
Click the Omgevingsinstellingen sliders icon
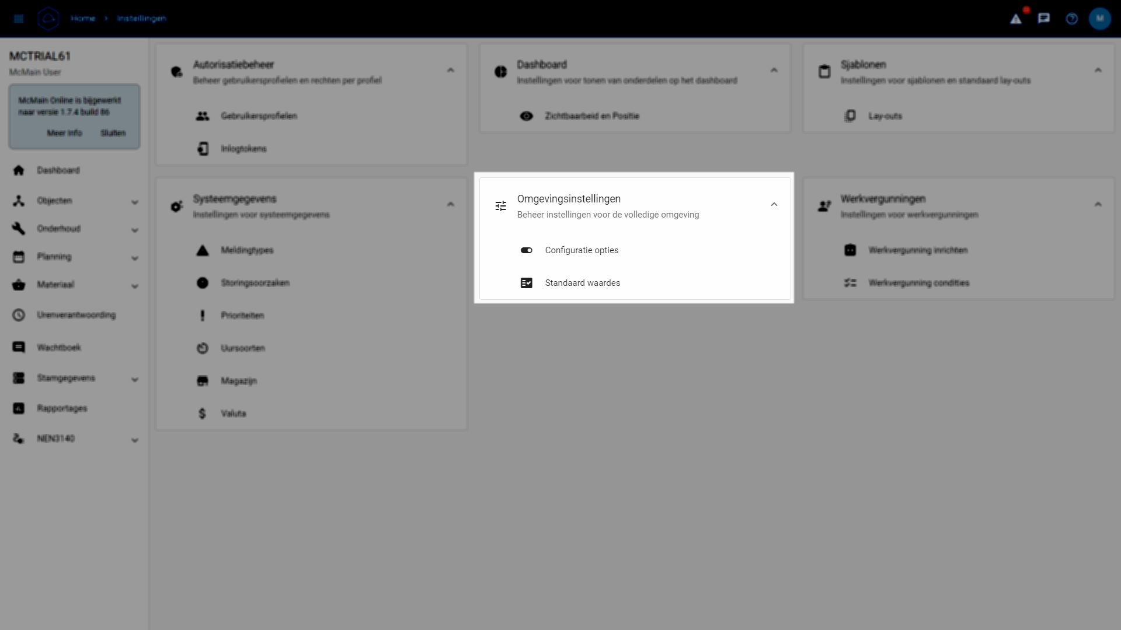point(500,206)
